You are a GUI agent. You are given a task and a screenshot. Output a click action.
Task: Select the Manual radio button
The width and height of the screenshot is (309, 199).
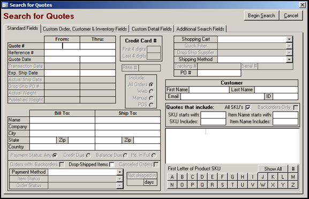click(x=152, y=98)
